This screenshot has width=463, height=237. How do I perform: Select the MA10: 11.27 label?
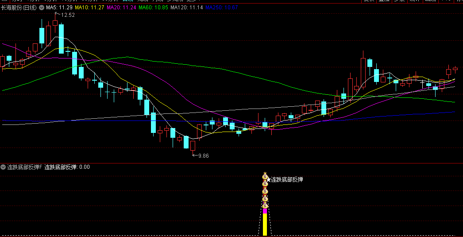90,8
